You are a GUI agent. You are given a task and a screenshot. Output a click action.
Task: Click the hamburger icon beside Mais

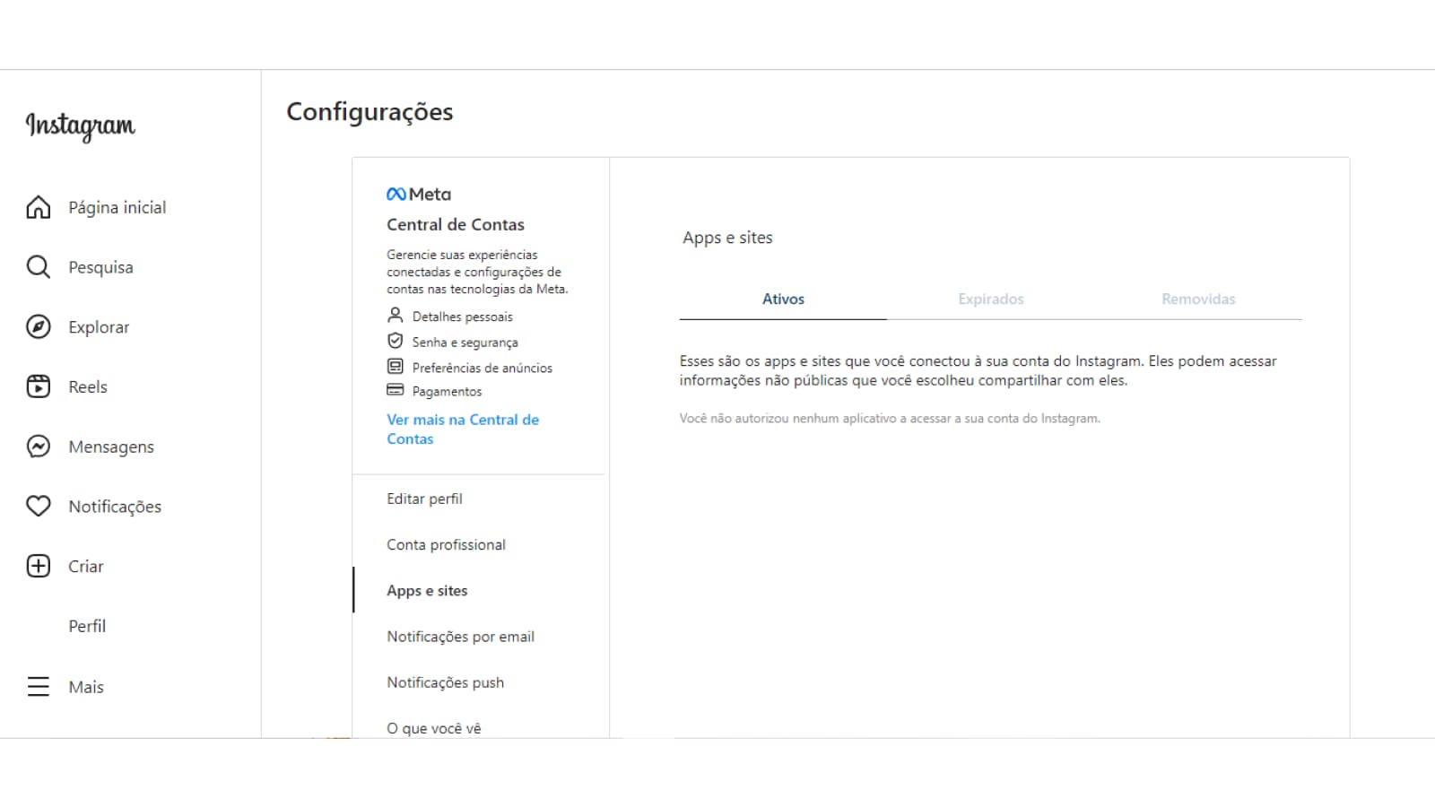pyautogui.click(x=39, y=687)
